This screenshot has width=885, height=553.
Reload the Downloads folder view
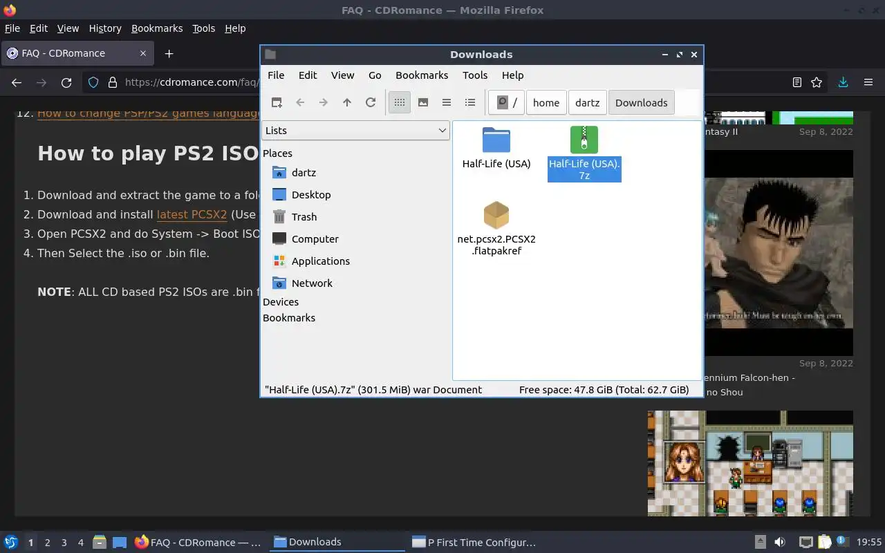point(371,102)
